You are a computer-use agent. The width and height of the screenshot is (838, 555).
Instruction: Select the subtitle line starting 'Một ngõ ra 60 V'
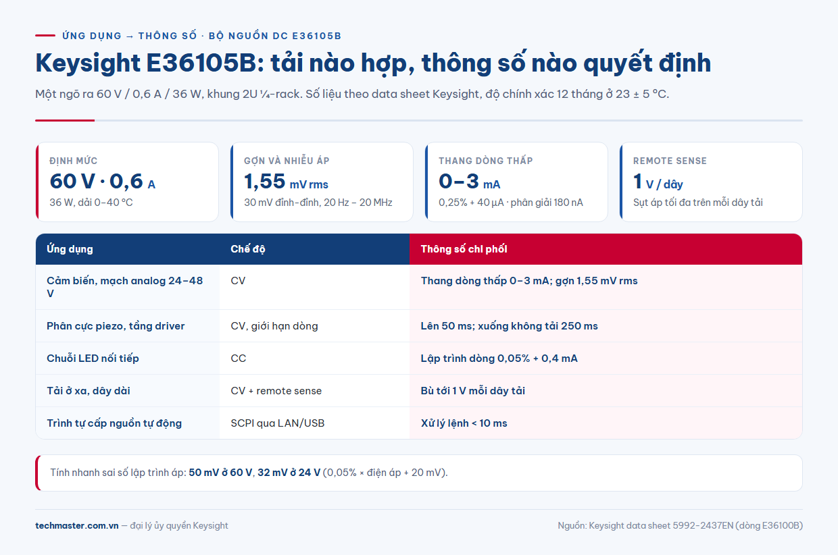tap(352, 94)
